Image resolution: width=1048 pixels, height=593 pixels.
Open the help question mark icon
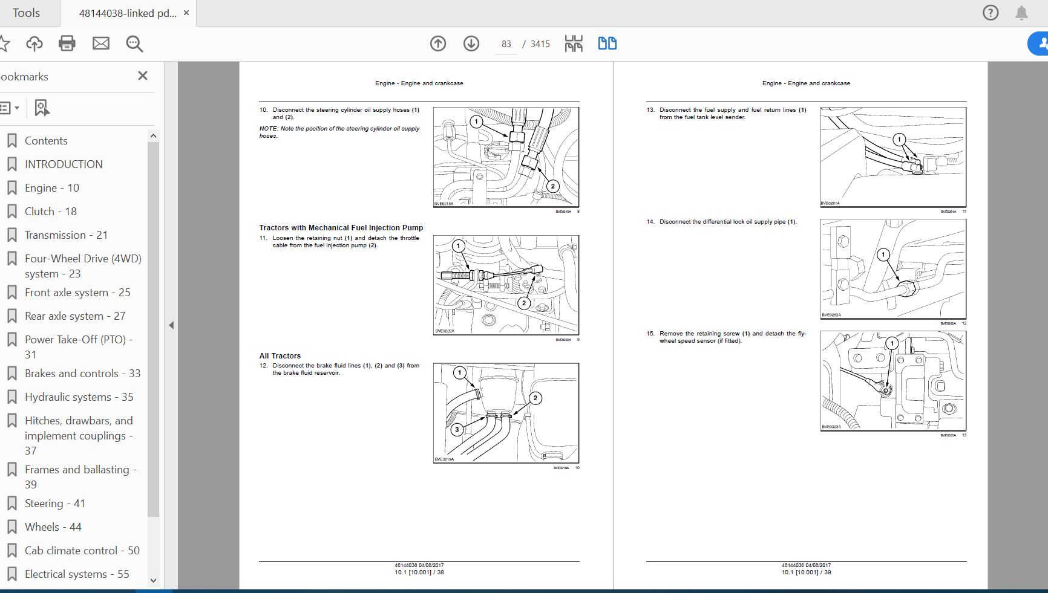[991, 13]
